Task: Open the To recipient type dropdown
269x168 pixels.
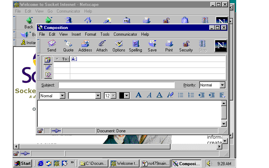Action: click(x=61, y=59)
